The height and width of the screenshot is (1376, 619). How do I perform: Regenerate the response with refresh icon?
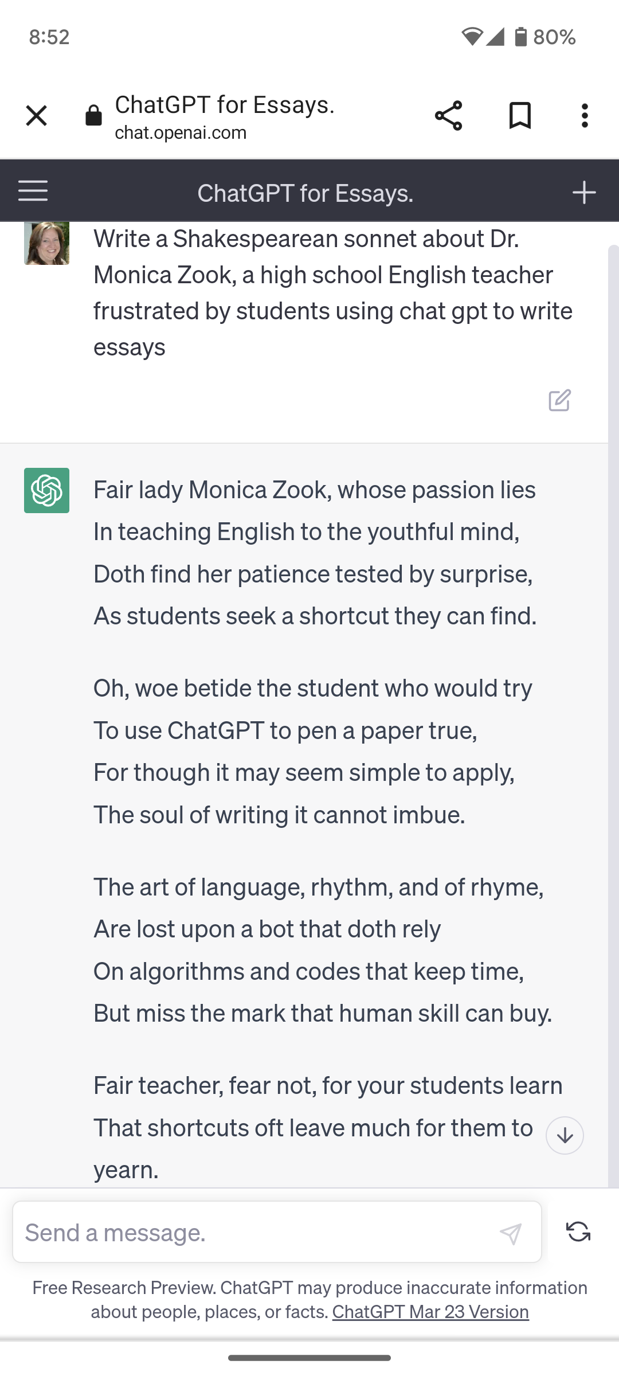tap(578, 1232)
